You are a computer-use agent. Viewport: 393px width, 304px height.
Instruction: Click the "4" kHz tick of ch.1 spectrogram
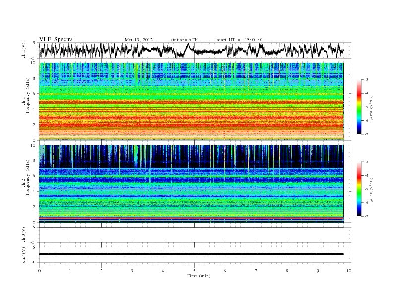pyautogui.click(x=35, y=109)
